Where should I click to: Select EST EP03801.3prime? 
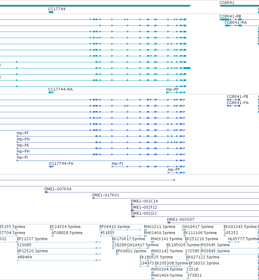131,251
